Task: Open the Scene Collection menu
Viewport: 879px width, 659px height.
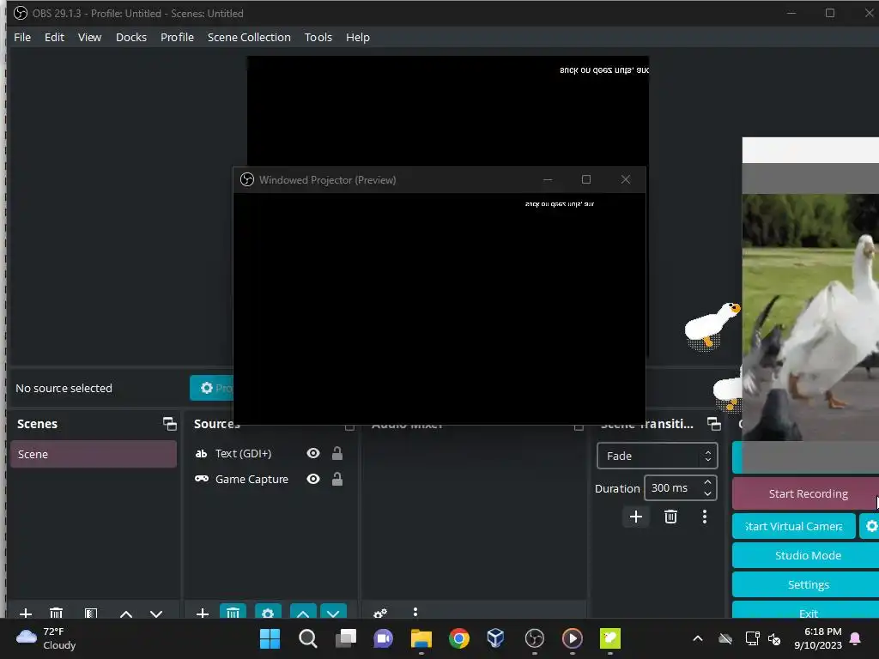Action: [249, 37]
